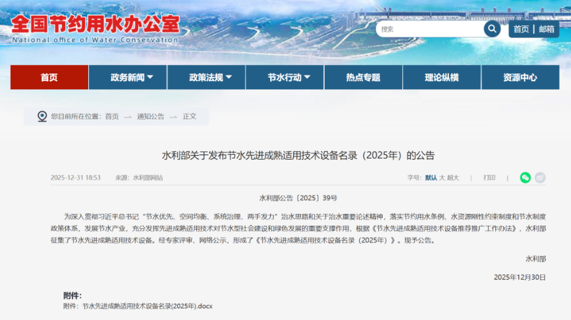The width and height of the screenshot is (571, 320).
Task: Open the 资源中心 menu item
Action: pos(520,77)
